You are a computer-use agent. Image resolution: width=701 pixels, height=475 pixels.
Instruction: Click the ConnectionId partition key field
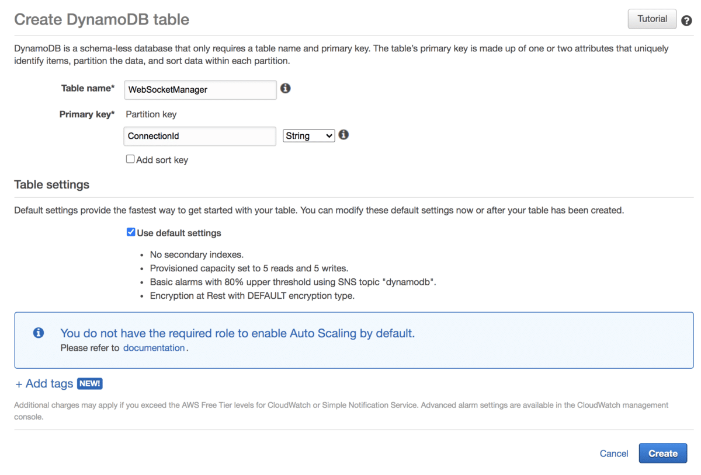(x=199, y=136)
